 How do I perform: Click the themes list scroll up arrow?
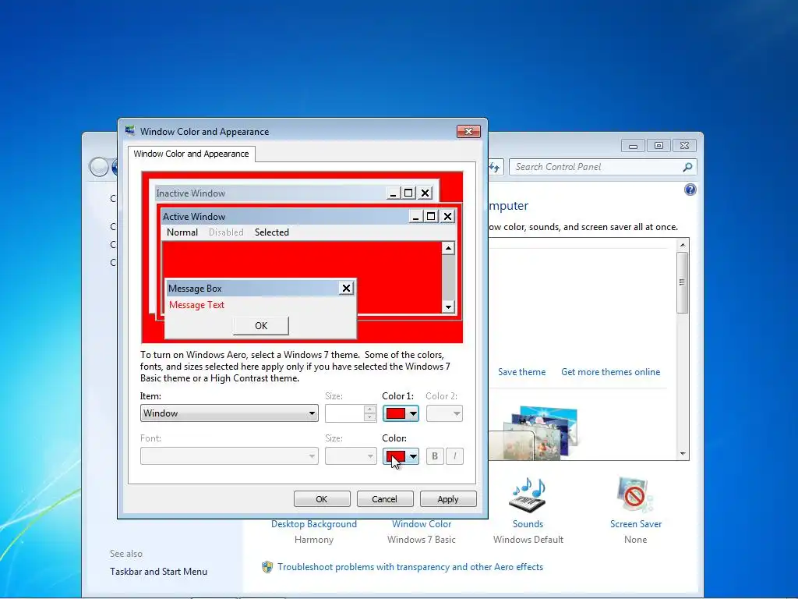point(683,245)
